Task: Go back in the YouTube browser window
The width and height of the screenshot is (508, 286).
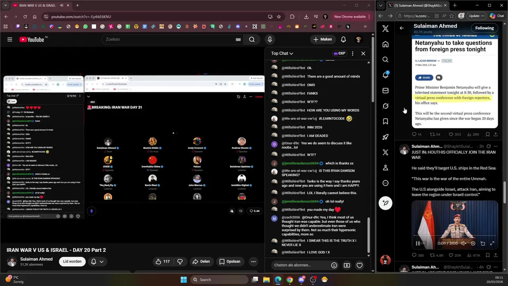Action: coord(6,17)
